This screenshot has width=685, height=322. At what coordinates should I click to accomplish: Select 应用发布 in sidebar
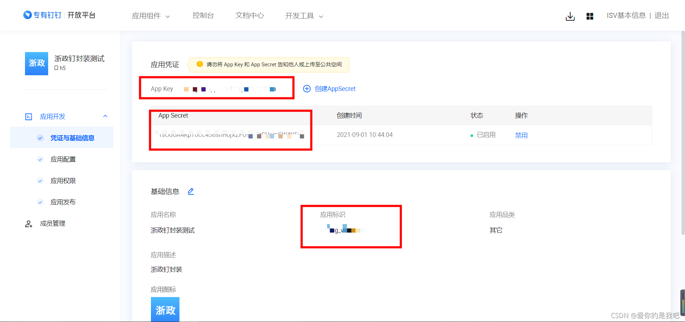[63, 202]
